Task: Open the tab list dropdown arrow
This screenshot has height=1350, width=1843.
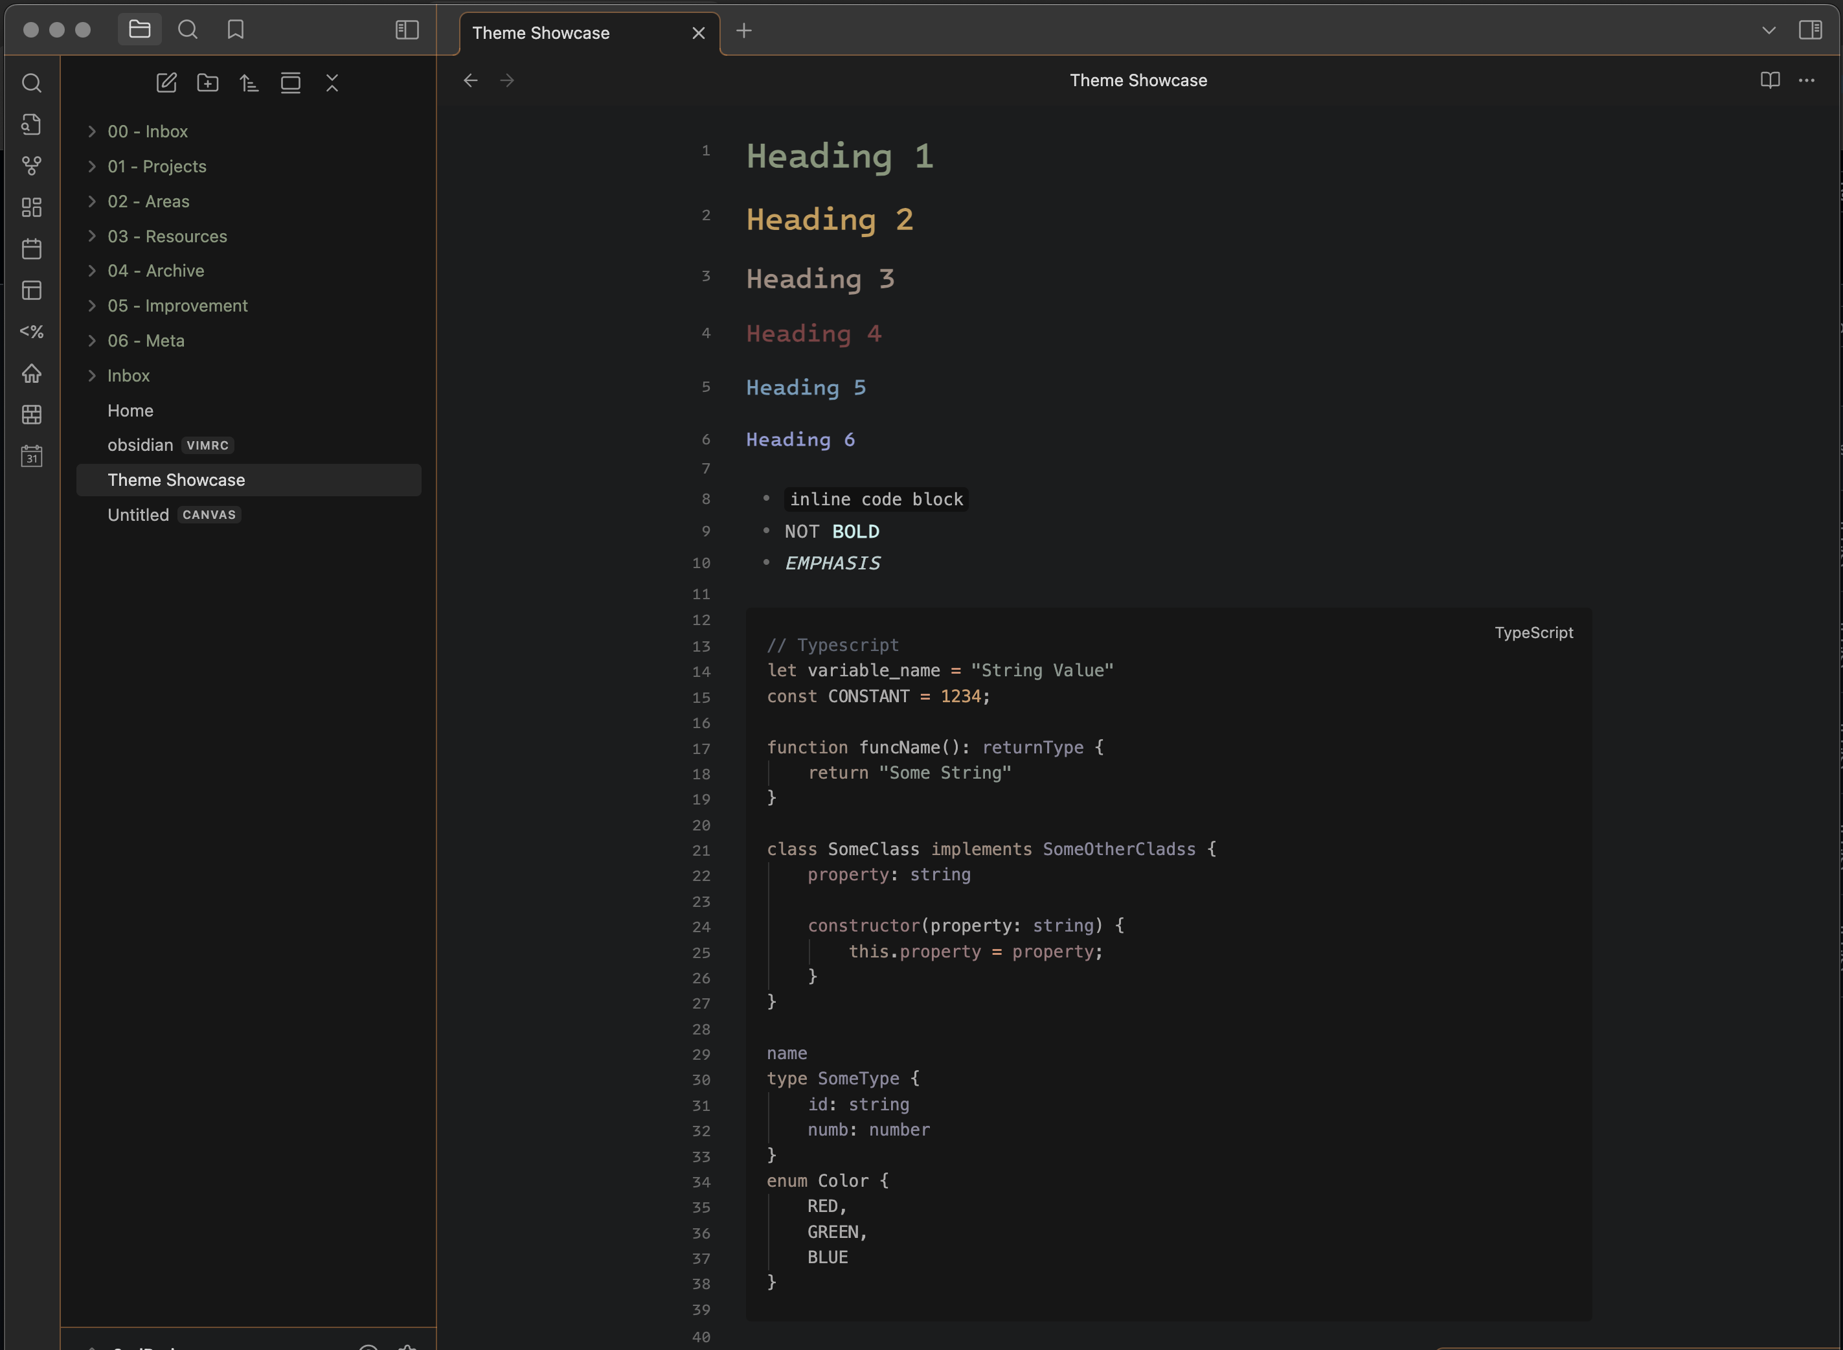Action: [1769, 30]
